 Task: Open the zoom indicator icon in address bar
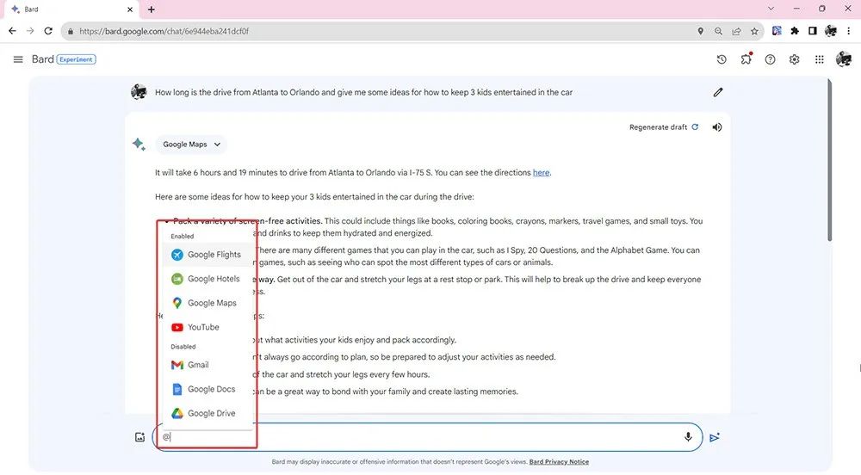pyautogui.click(x=718, y=31)
